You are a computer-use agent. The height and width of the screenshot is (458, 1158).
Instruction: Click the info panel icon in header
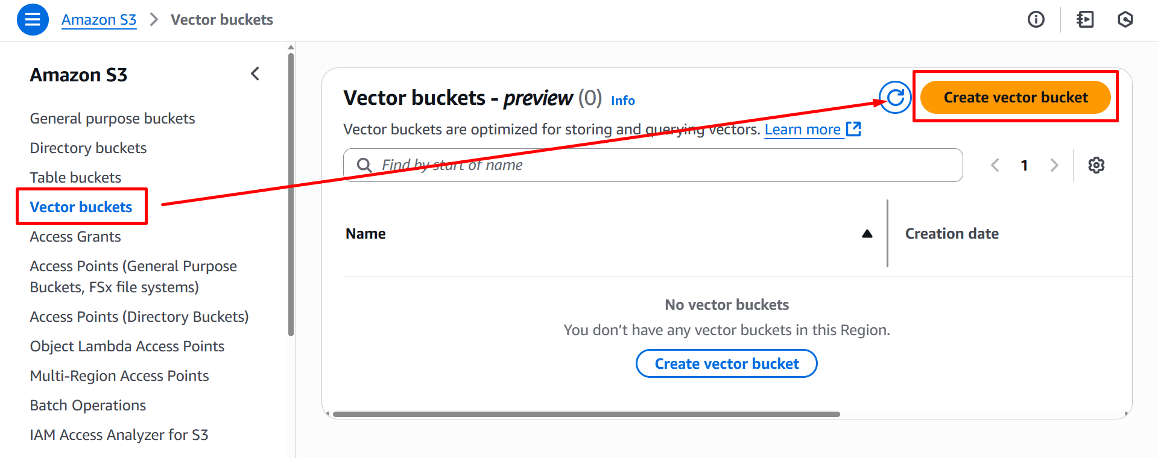(1036, 20)
